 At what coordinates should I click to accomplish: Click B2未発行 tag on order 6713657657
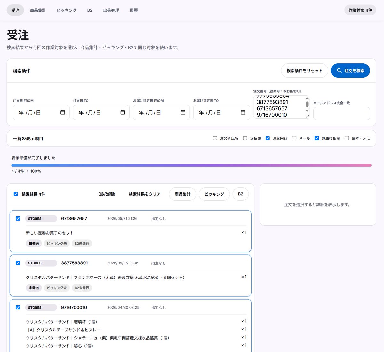coord(82,244)
